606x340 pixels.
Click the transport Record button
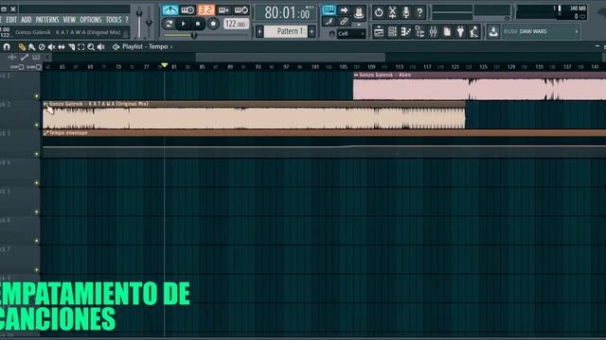click(213, 24)
